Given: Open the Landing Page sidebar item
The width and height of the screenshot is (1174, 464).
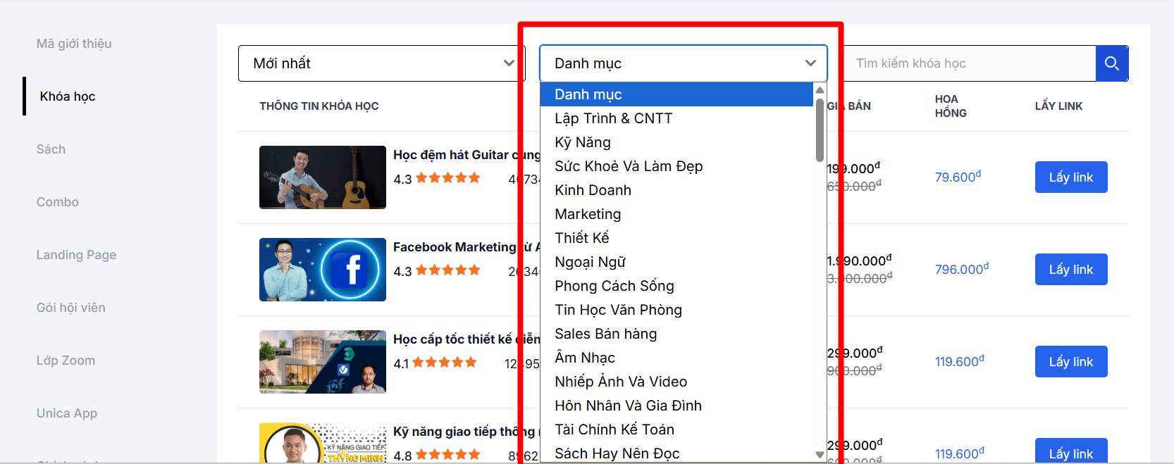Looking at the screenshot, I should click(x=76, y=255).
